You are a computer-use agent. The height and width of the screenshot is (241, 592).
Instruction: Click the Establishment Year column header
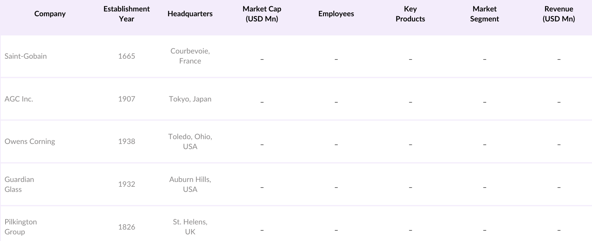(127, 14)
